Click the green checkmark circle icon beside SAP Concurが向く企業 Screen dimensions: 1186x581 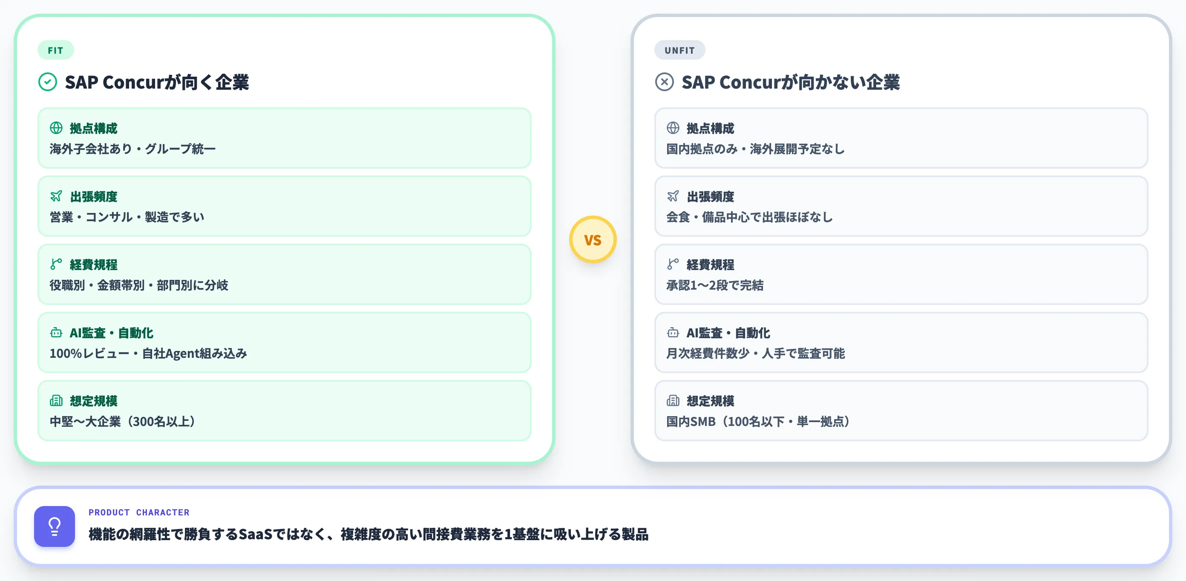pos(47,82)
